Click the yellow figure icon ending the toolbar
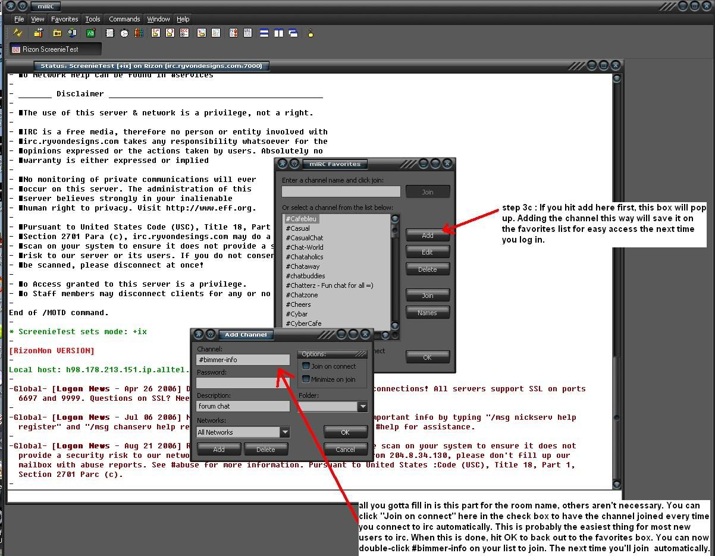This screenshot has width=715, height=556. click(311, 33)
